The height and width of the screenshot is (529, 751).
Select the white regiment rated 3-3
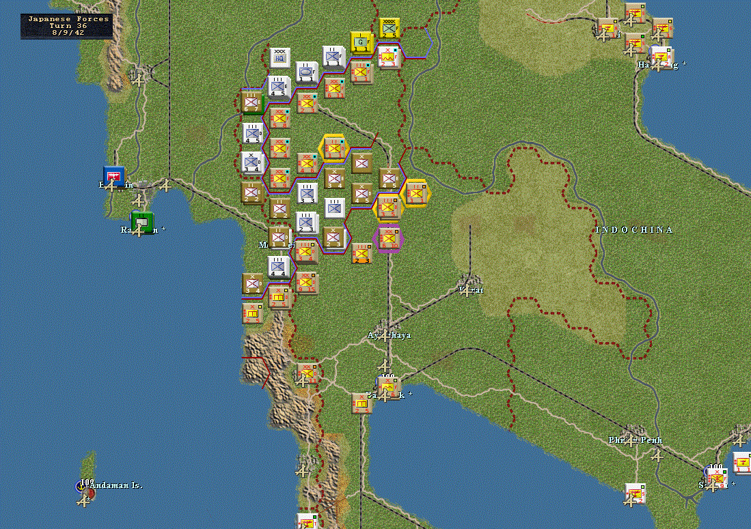point(307,193)
